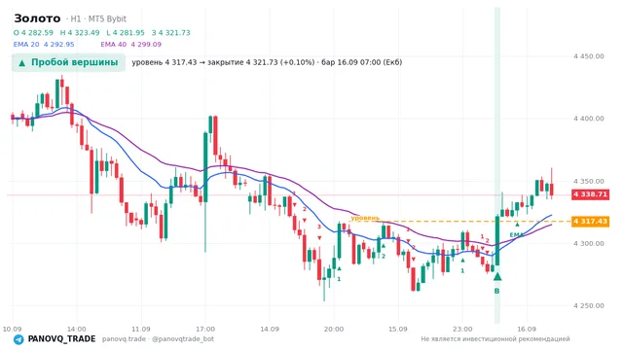Click the O 4 282.59 open value
Screen dimensions: 623x350
click(x=33, y=32)
